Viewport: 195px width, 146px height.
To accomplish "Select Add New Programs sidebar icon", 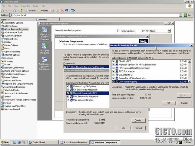I will click(45, 46).
